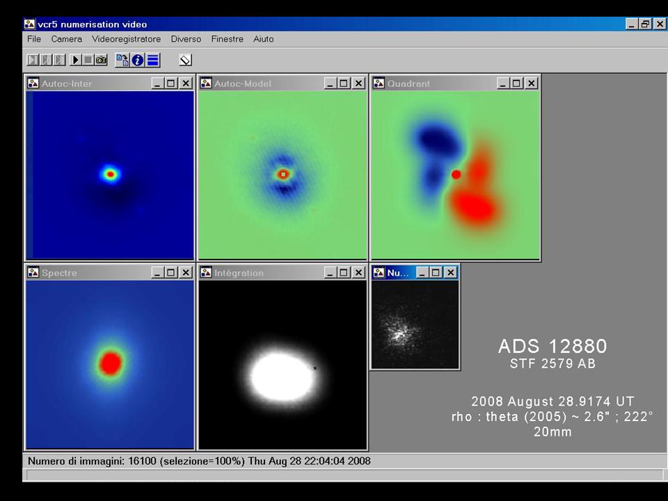Click the white blob in Intégration image
This screenshot has width=668, height=501.
tap(281, 378)
